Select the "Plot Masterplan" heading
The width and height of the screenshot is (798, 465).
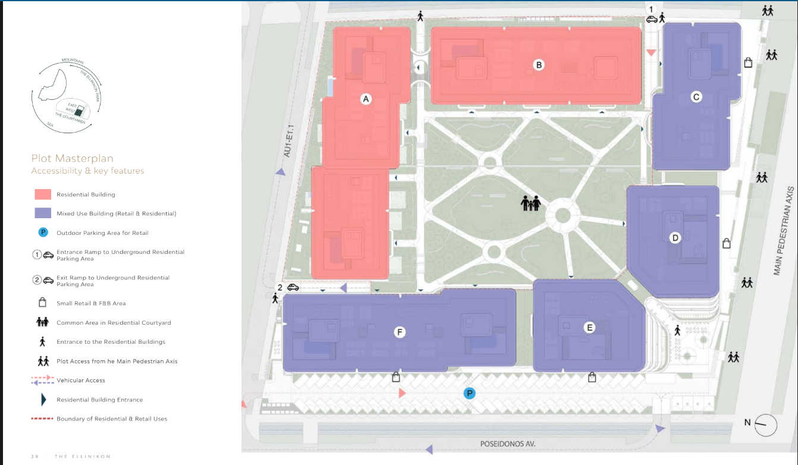tap(72, 158)
